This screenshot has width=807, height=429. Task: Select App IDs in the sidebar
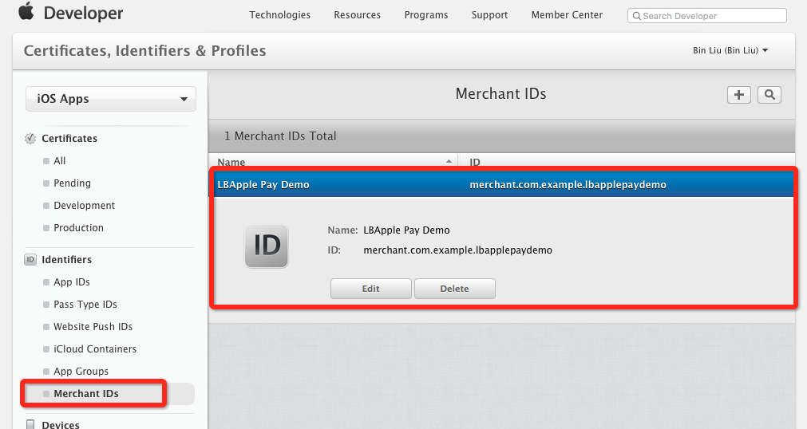pos(72,282)
